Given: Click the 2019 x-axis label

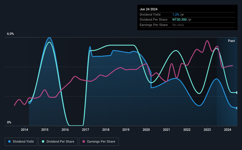Looking at the screenshot, I should (126, 130).
